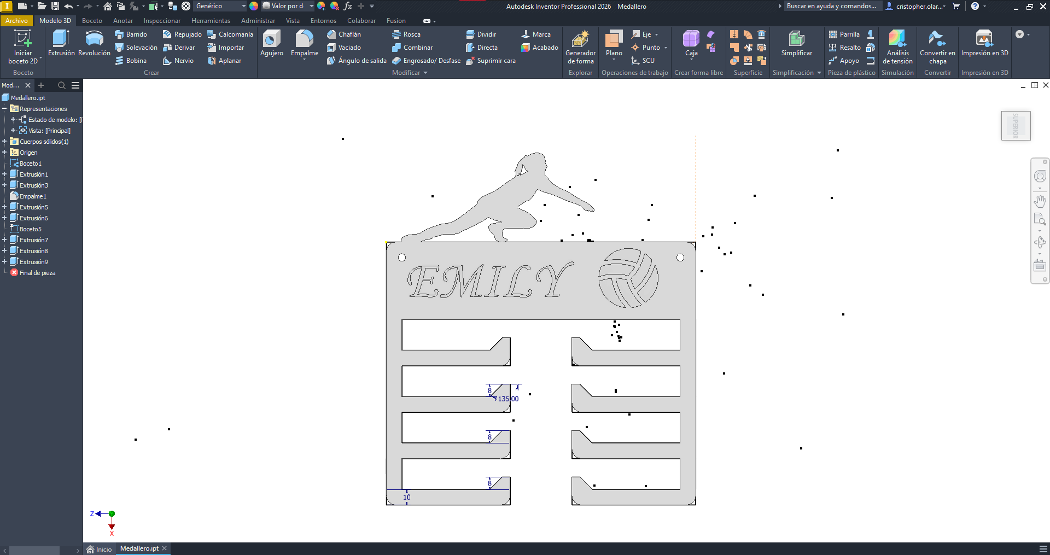Expand the Extrusión1 tree node

pyautogui.click(x=4, y=174)
